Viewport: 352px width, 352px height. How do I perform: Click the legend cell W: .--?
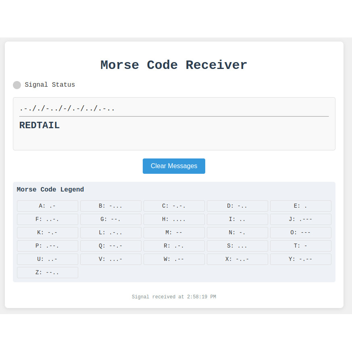pyautogui.click(x=174, y=259)
